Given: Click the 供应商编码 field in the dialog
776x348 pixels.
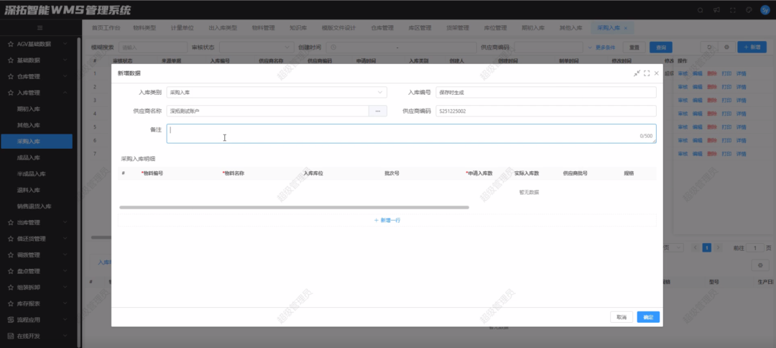Looking at the screenshot, I should click(x=546, y=111).
